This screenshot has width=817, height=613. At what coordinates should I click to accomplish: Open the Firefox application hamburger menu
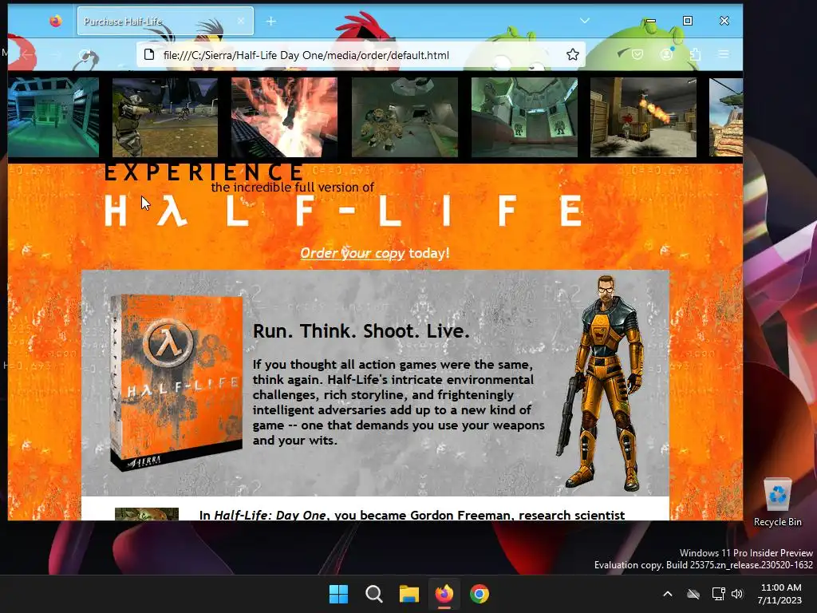pyautogui.click(x=724, y=54)
